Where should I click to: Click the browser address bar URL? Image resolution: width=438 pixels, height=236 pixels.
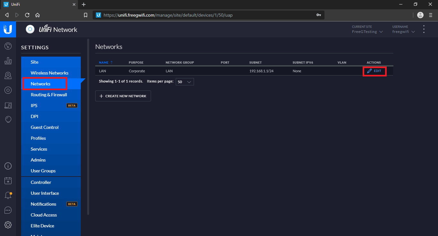168,15
